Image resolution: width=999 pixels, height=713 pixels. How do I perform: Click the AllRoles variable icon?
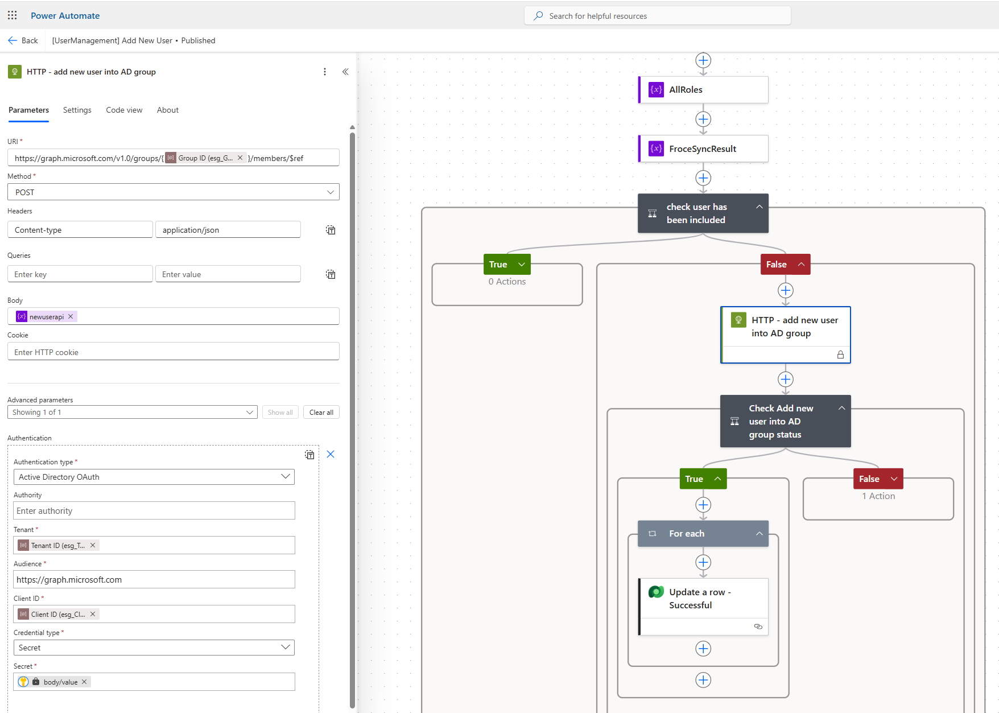point(656,90)
